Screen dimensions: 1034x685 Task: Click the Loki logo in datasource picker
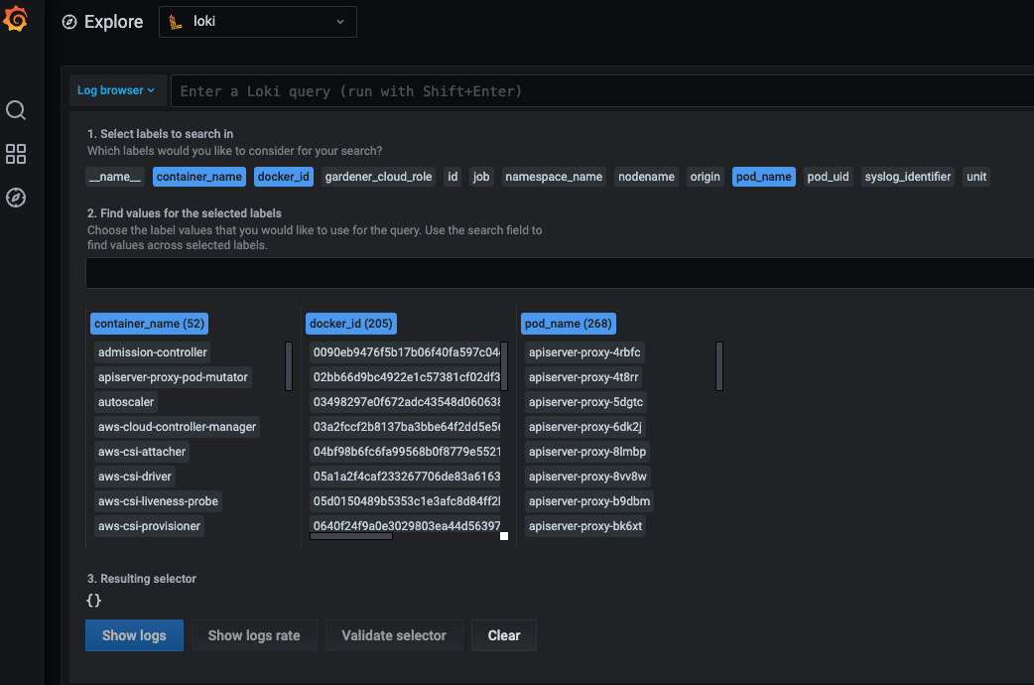tap(176, 22)
